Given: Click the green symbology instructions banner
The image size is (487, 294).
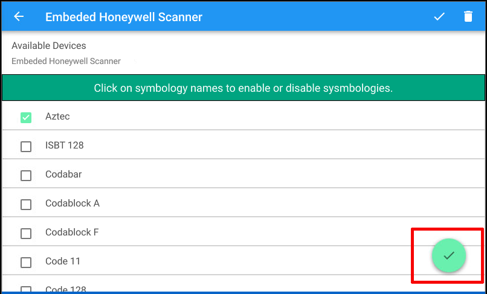Looking at the screenshot, I should click(243, 88).
